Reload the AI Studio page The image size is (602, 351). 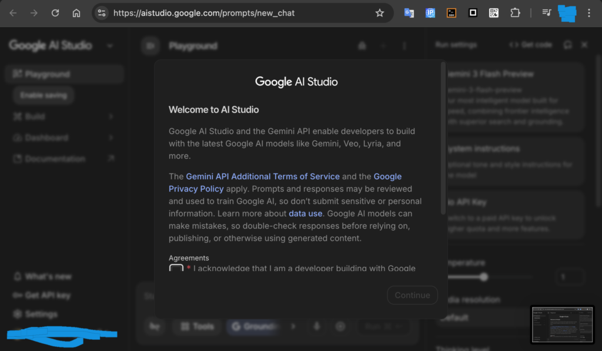click(55, 13)
